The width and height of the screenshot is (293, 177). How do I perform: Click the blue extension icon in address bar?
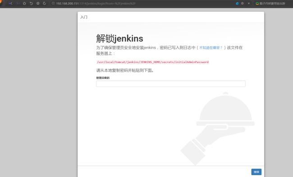pos(237,3)
